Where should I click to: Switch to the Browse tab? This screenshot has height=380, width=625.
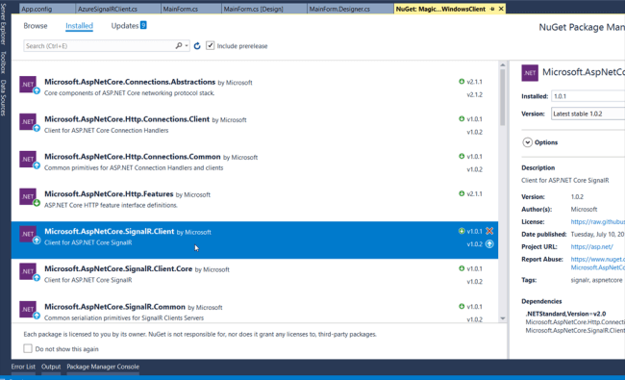point(36,26)
